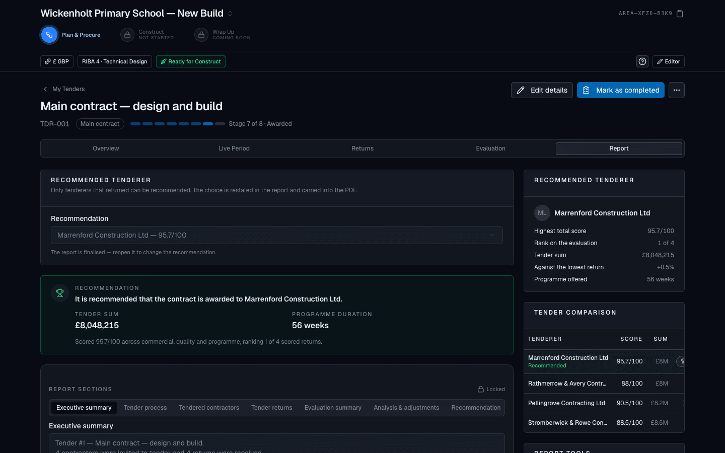
Task: Click Mark as completed button
Action: (621, 90)
